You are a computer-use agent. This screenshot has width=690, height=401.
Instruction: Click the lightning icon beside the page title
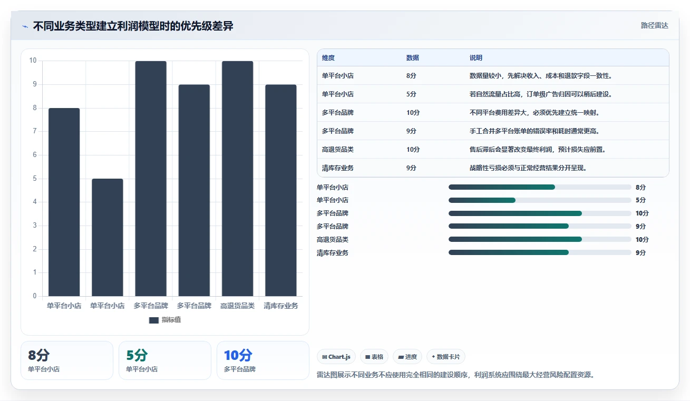coord(25,26)
